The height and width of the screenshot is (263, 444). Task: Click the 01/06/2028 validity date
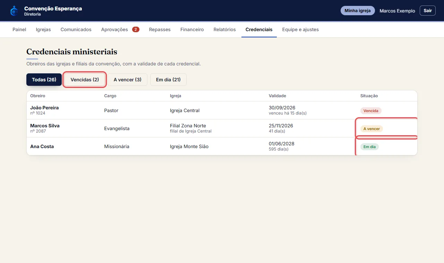282,144
